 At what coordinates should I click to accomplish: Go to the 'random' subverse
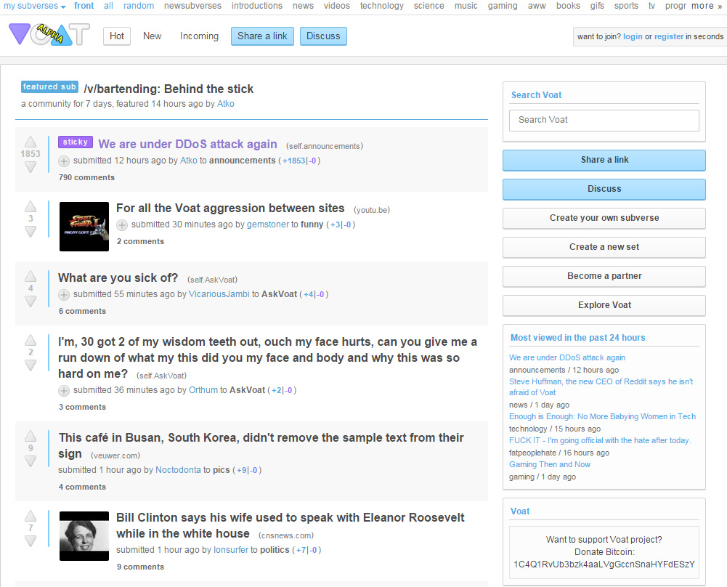point(139,6)
